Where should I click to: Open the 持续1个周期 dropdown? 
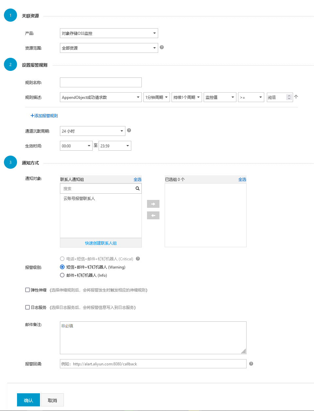[186, 97]
